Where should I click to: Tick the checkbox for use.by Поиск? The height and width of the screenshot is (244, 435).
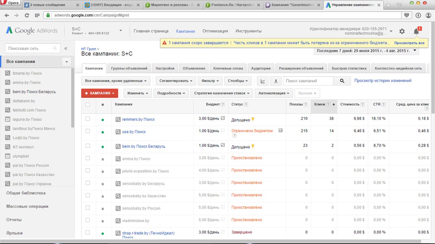click(88, 131)
